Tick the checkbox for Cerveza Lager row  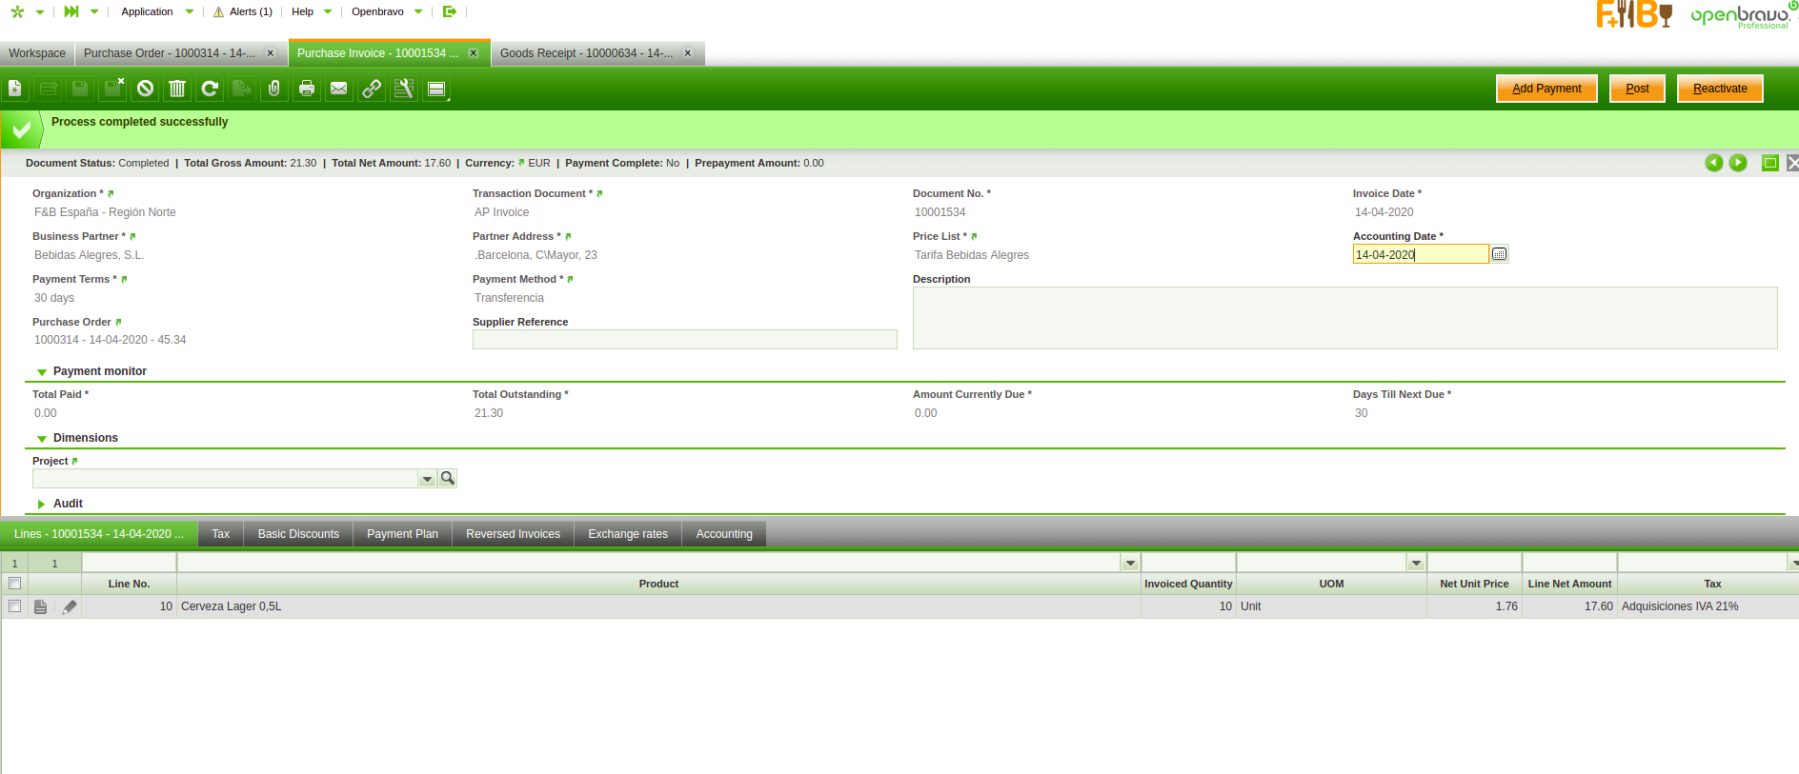point(14,606)
